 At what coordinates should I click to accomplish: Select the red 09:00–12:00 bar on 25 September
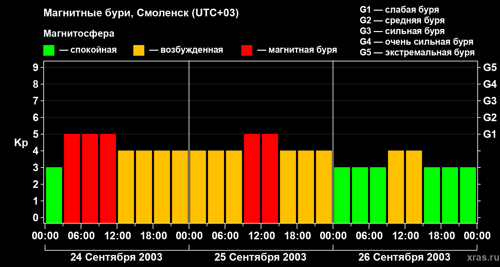(252, 179)
